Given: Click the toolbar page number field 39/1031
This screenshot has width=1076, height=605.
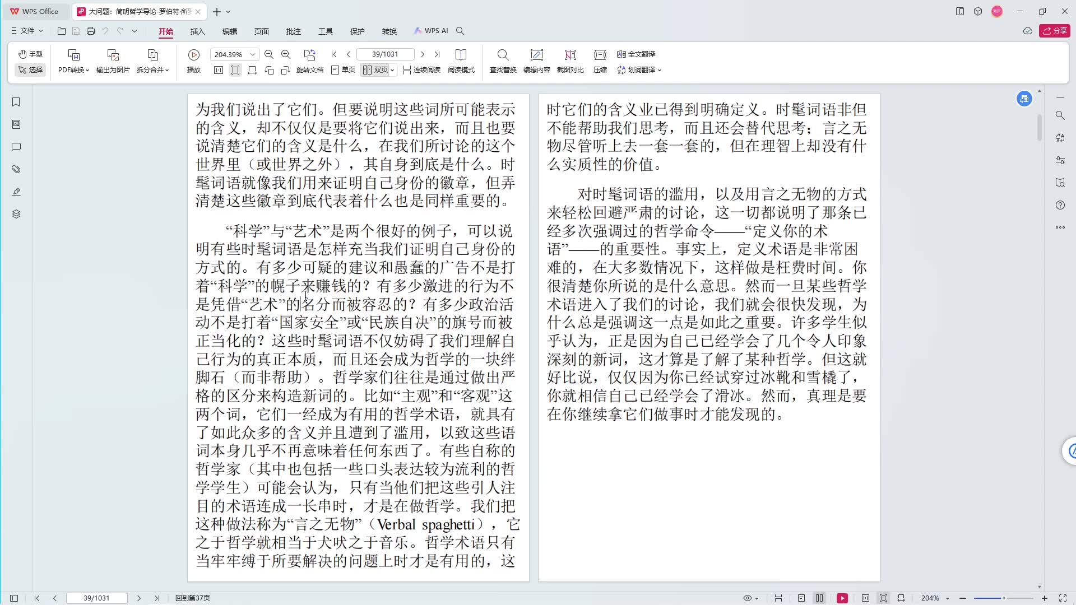Looking at the screenshot, I should (x=385, y=54).
